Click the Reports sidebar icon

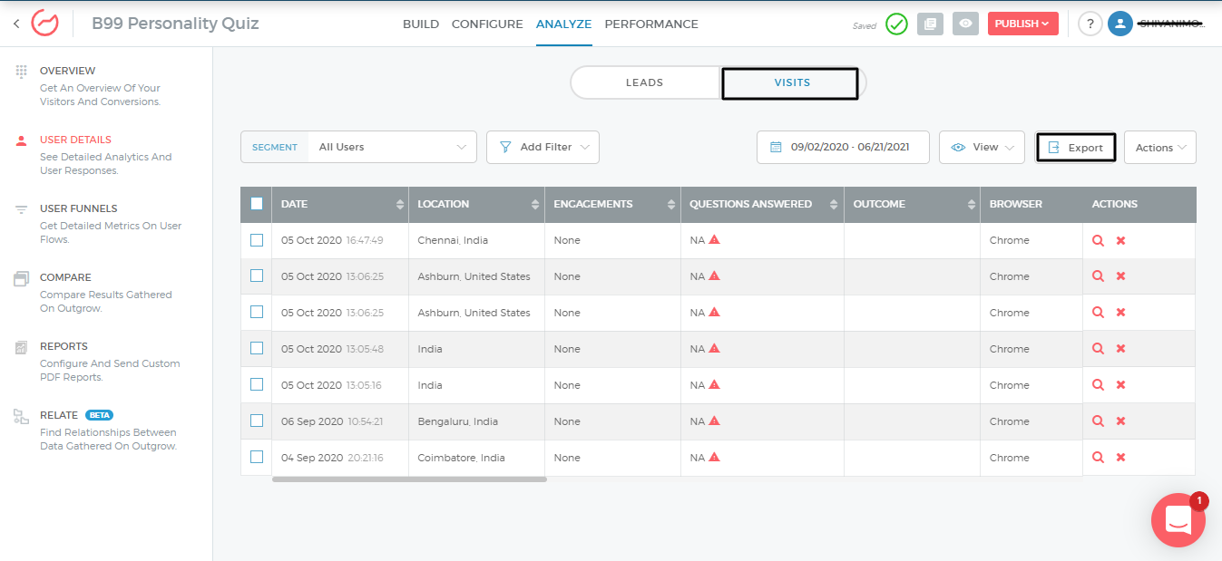click(x=22, y=347)
